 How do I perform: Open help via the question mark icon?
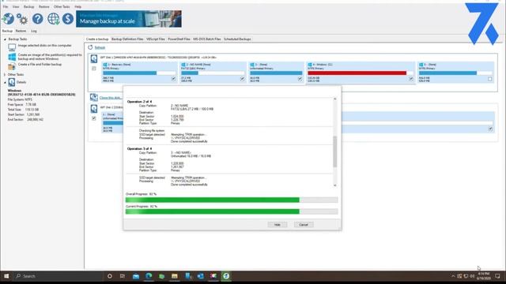click(x=37, y=19)
